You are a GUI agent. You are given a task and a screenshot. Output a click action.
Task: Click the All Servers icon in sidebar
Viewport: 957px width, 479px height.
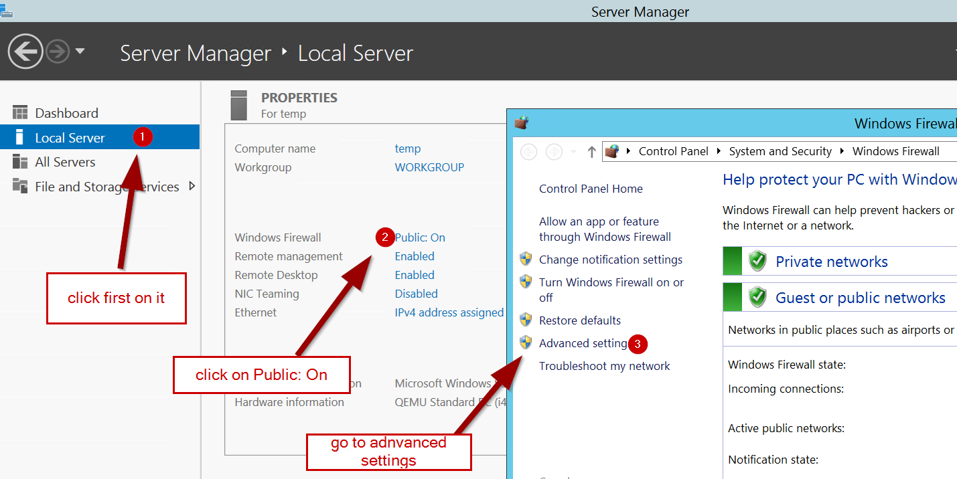[21, 162]
